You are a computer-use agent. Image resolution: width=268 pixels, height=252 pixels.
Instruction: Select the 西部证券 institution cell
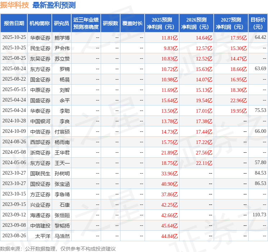pos(40,142)
